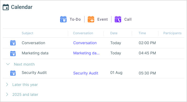The image size is (187, 102).
Task: Click the purple Call calendar icon
Action: click(x=118, y=19)
